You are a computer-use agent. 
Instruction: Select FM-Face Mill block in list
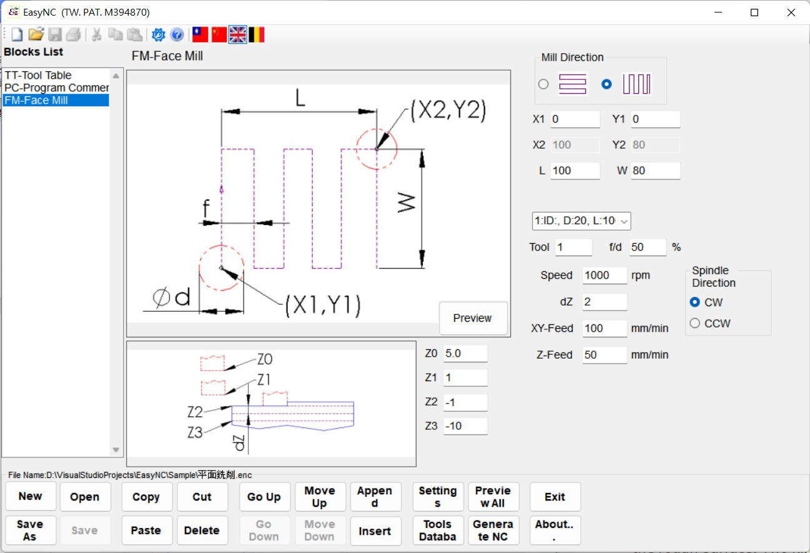pos(56,100)
